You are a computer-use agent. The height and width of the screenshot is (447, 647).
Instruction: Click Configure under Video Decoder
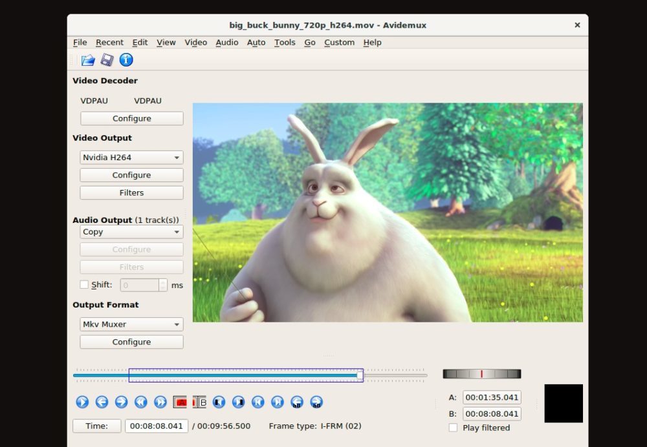pos(131,118)
